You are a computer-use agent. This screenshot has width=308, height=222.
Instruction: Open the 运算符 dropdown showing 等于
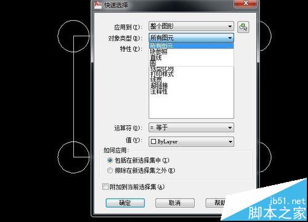point(191,127)
